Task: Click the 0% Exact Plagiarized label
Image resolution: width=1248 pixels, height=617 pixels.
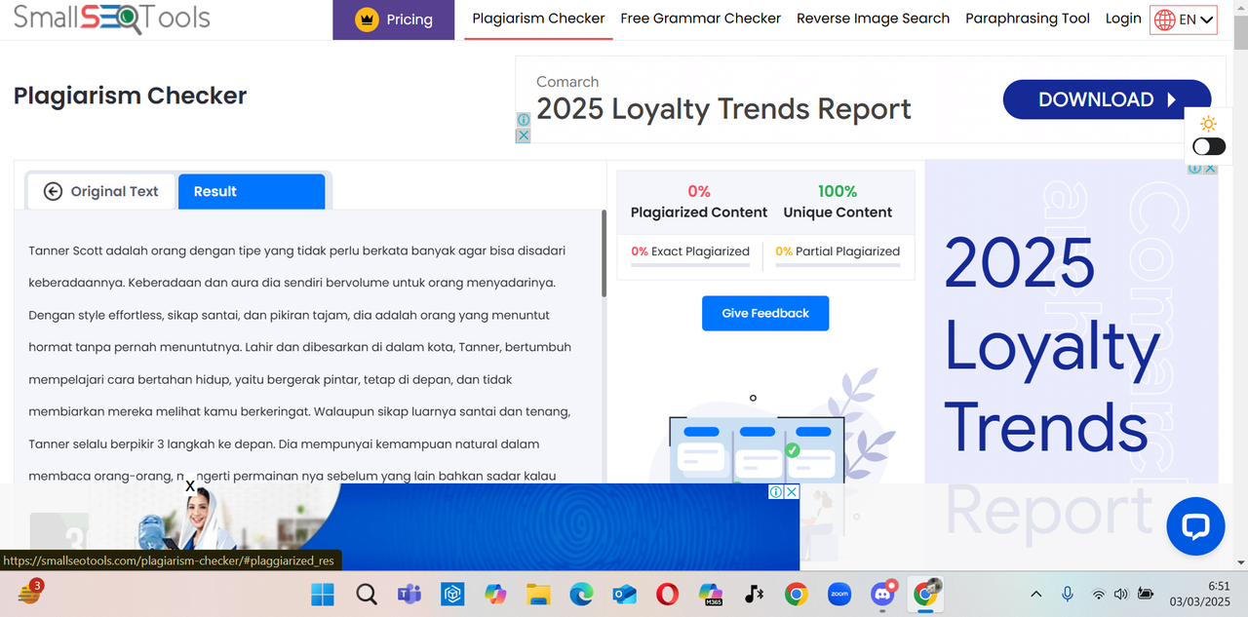Action: [690, 251]
